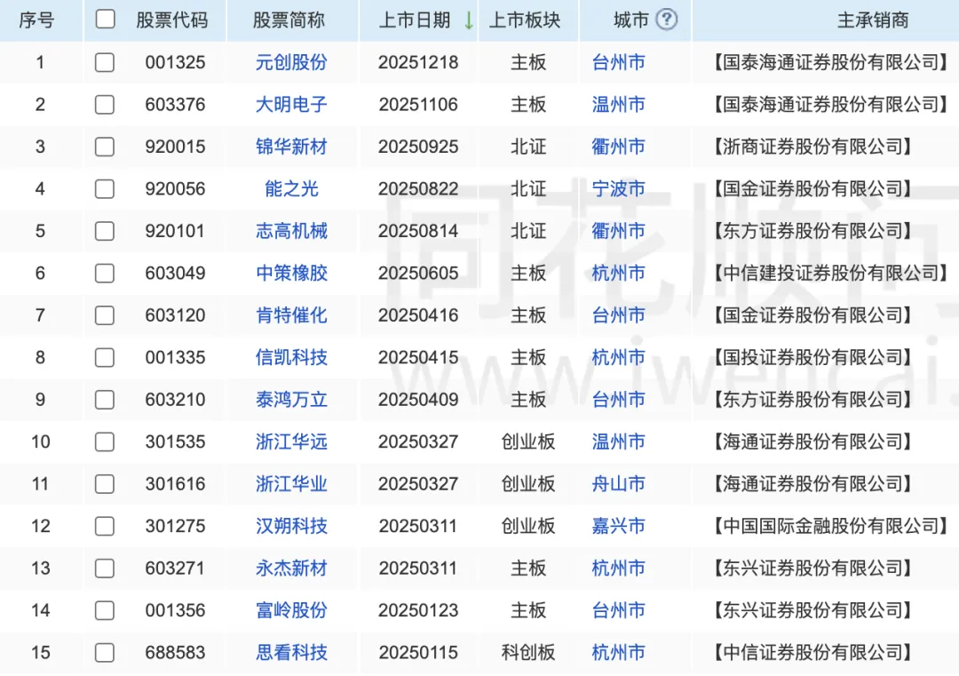Check the box for stock 603376
The height and width of the screenshot is (676, 959).
[105, 105]
